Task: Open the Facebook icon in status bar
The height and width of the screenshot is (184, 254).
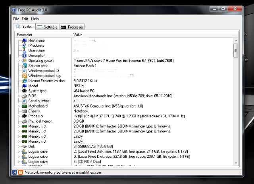Action: tap(14, 172)
